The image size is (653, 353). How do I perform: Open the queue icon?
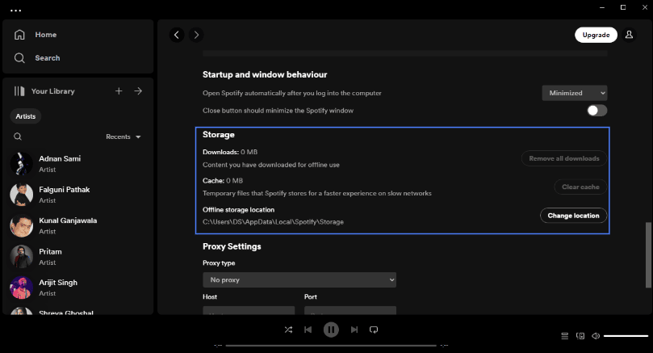tap(565, 336)
